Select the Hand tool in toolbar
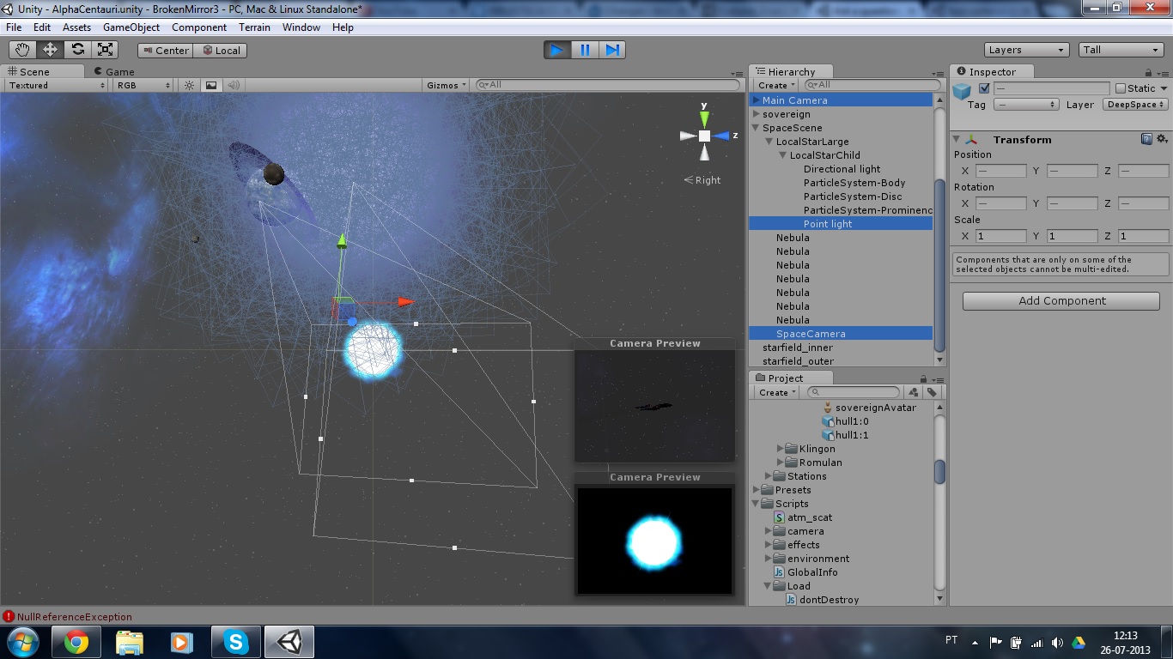 click(22, 50)
